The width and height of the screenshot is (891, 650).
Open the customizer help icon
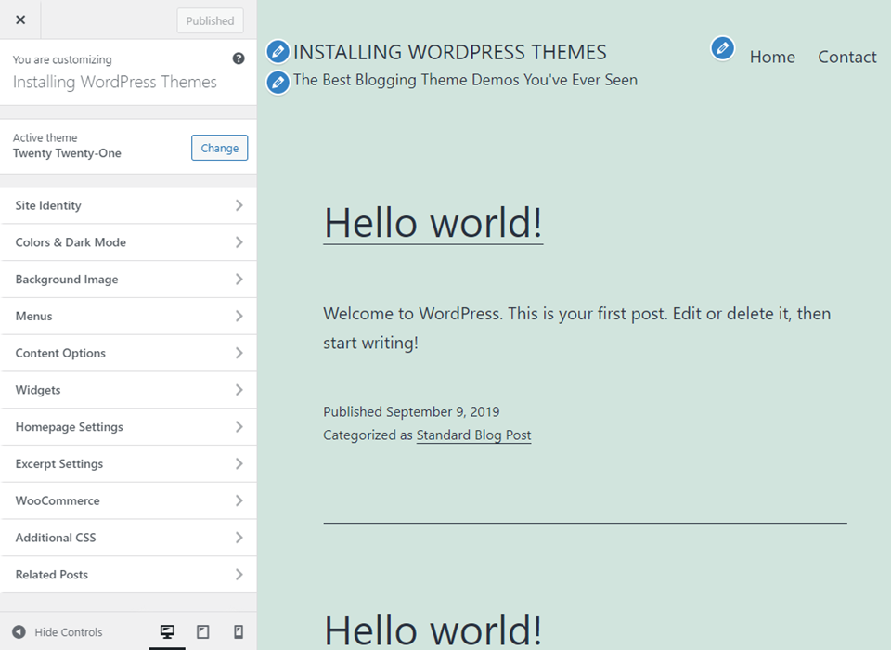coord(239,58)
